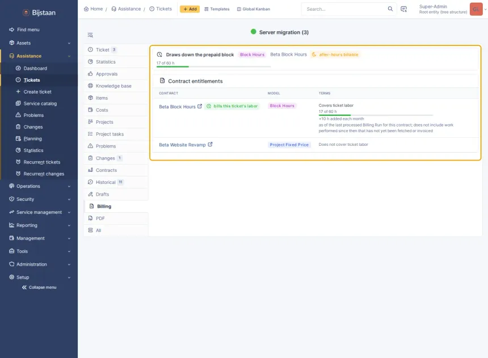Expand the Operations menu

click(39, 186)
